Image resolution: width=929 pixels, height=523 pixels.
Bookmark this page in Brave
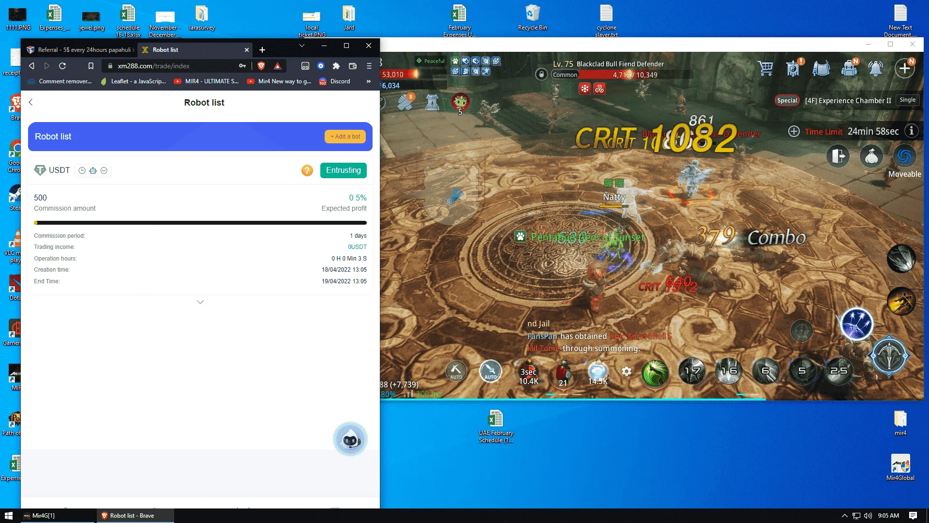coord(90,66)
